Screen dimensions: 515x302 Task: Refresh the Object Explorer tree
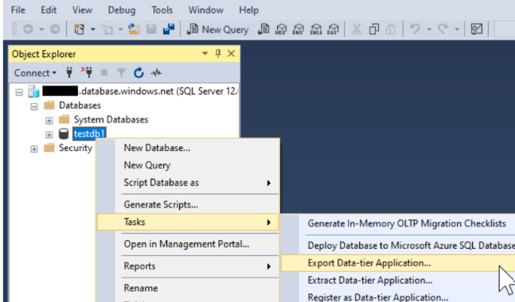[x=139, y=72]
